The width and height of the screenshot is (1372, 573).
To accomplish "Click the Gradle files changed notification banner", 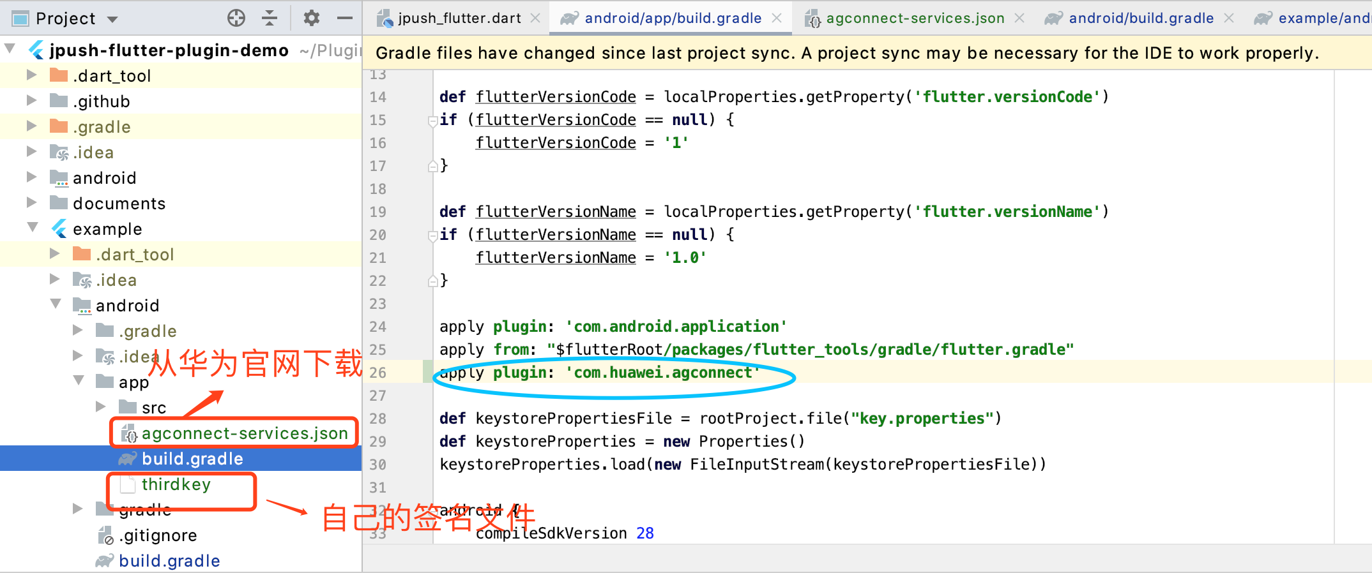I will coord(867,52).
